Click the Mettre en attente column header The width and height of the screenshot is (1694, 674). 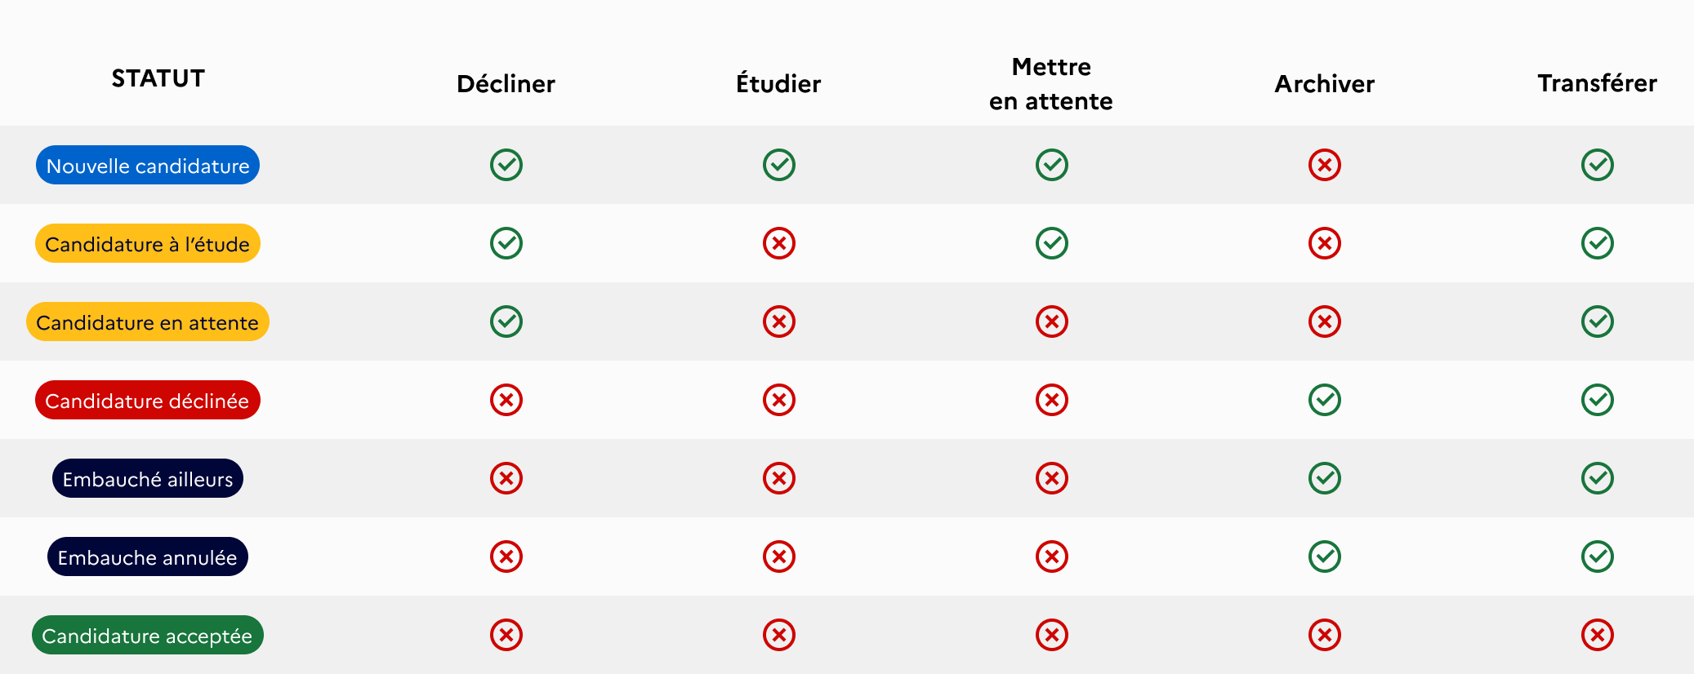point(1051,83)
